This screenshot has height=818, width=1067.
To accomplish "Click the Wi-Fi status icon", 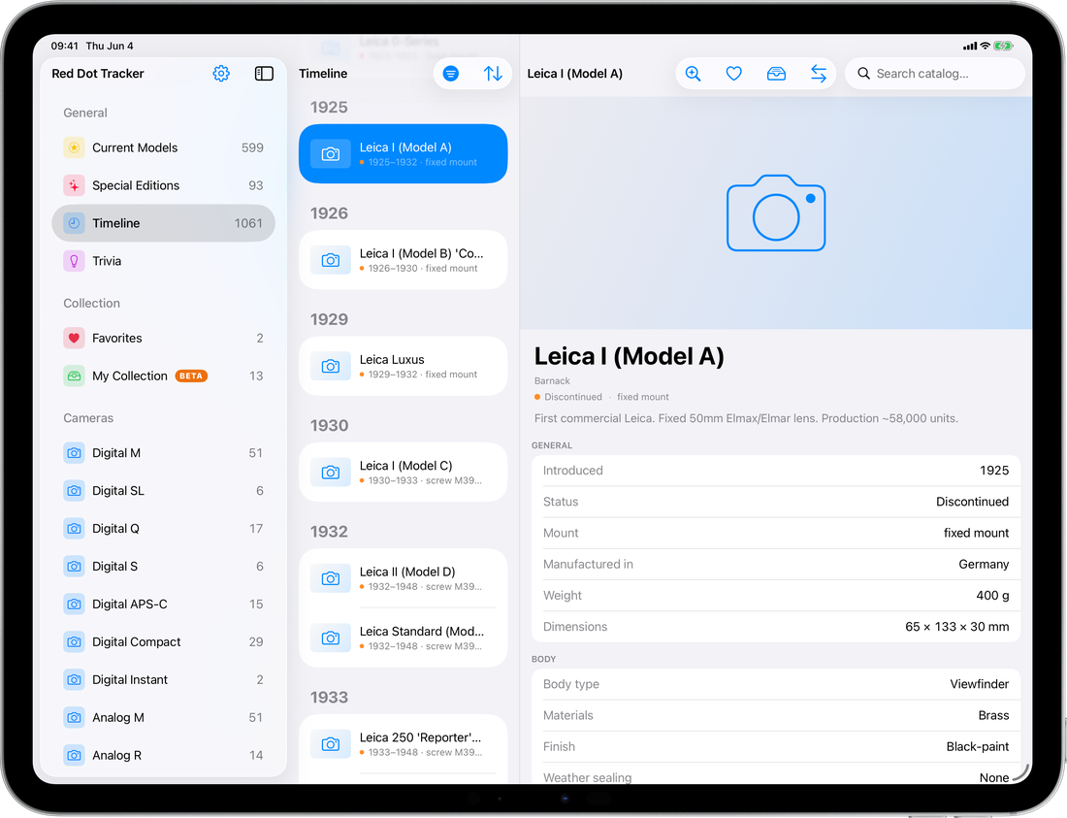I will click(x=985, y=46).
